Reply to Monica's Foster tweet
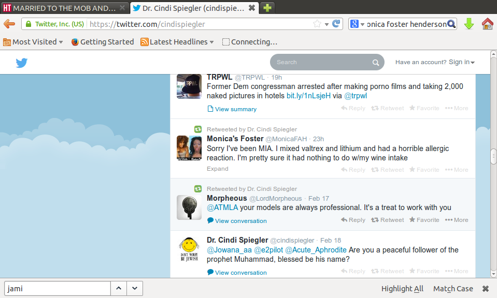The width and height of the screenshot is (497, 298). (x=353, y=170)
